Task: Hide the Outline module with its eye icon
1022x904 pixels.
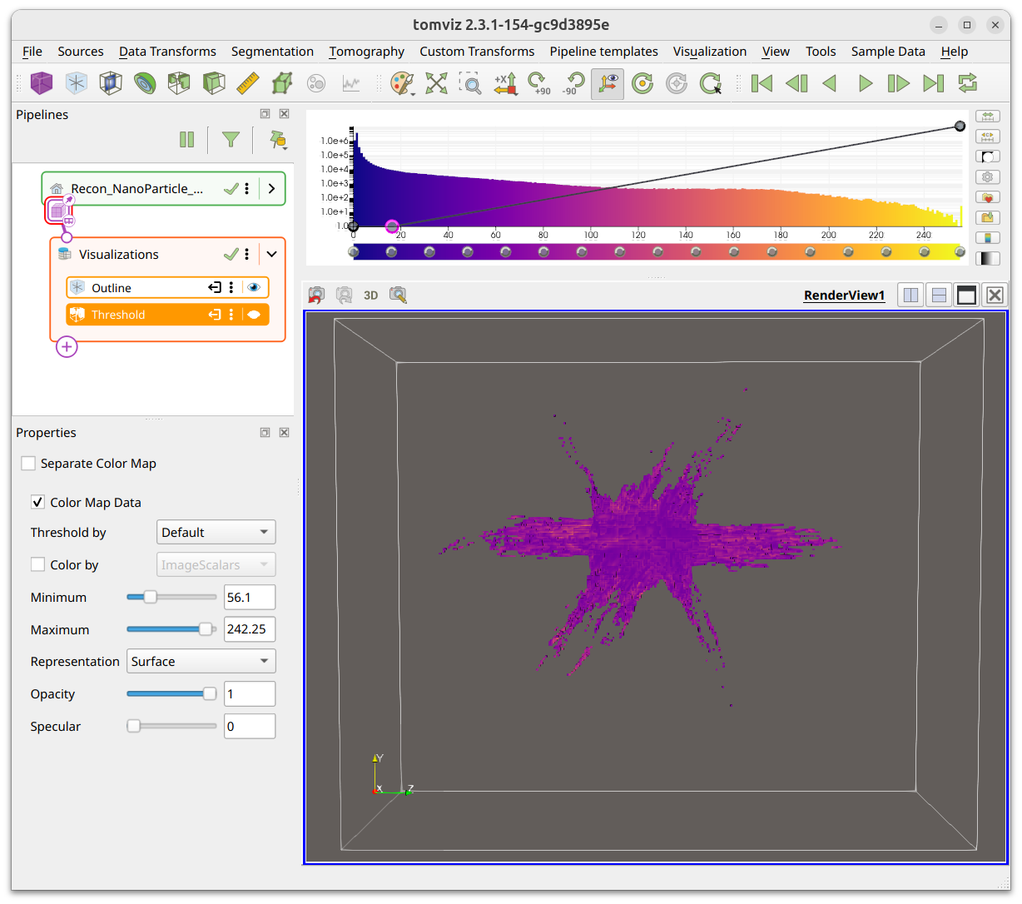Action: [x=254, y=287]
